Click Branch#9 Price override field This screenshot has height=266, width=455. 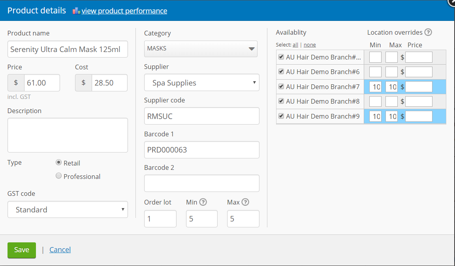tap(419, 116)
